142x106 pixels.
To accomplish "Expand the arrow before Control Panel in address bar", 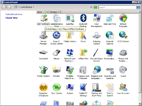I will (x=19, y=7).
